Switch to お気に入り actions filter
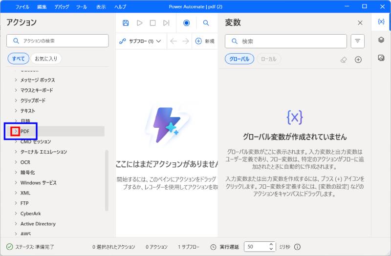 [46, 59]
